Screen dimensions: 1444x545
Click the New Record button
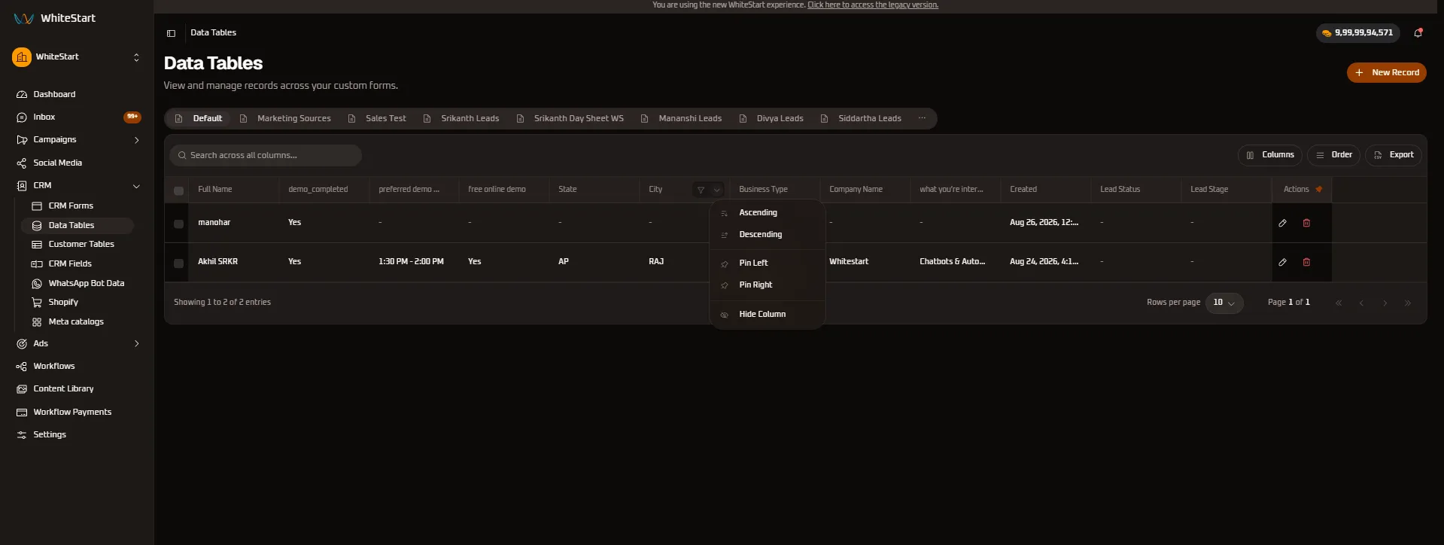(1386, 73)
